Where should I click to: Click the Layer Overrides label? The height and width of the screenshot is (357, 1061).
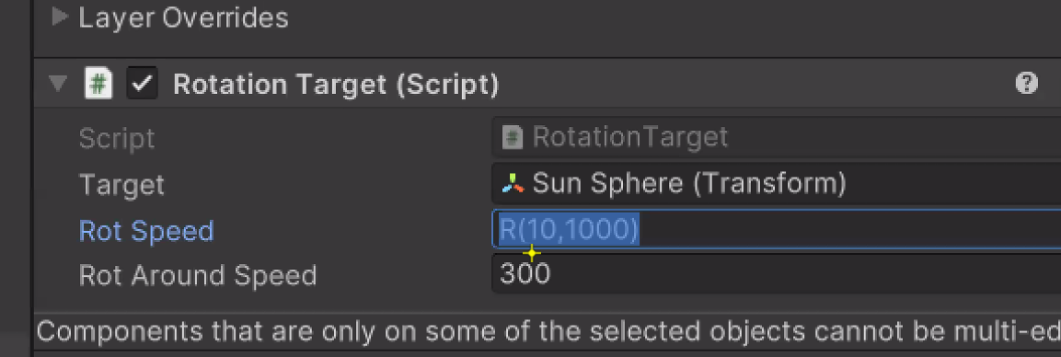click(x=183, y=17)
